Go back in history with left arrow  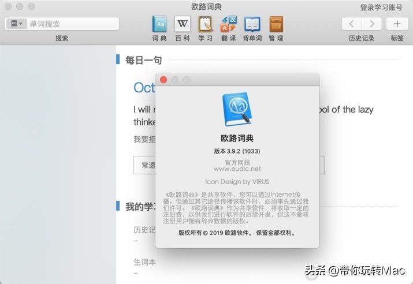coord(352,24)
